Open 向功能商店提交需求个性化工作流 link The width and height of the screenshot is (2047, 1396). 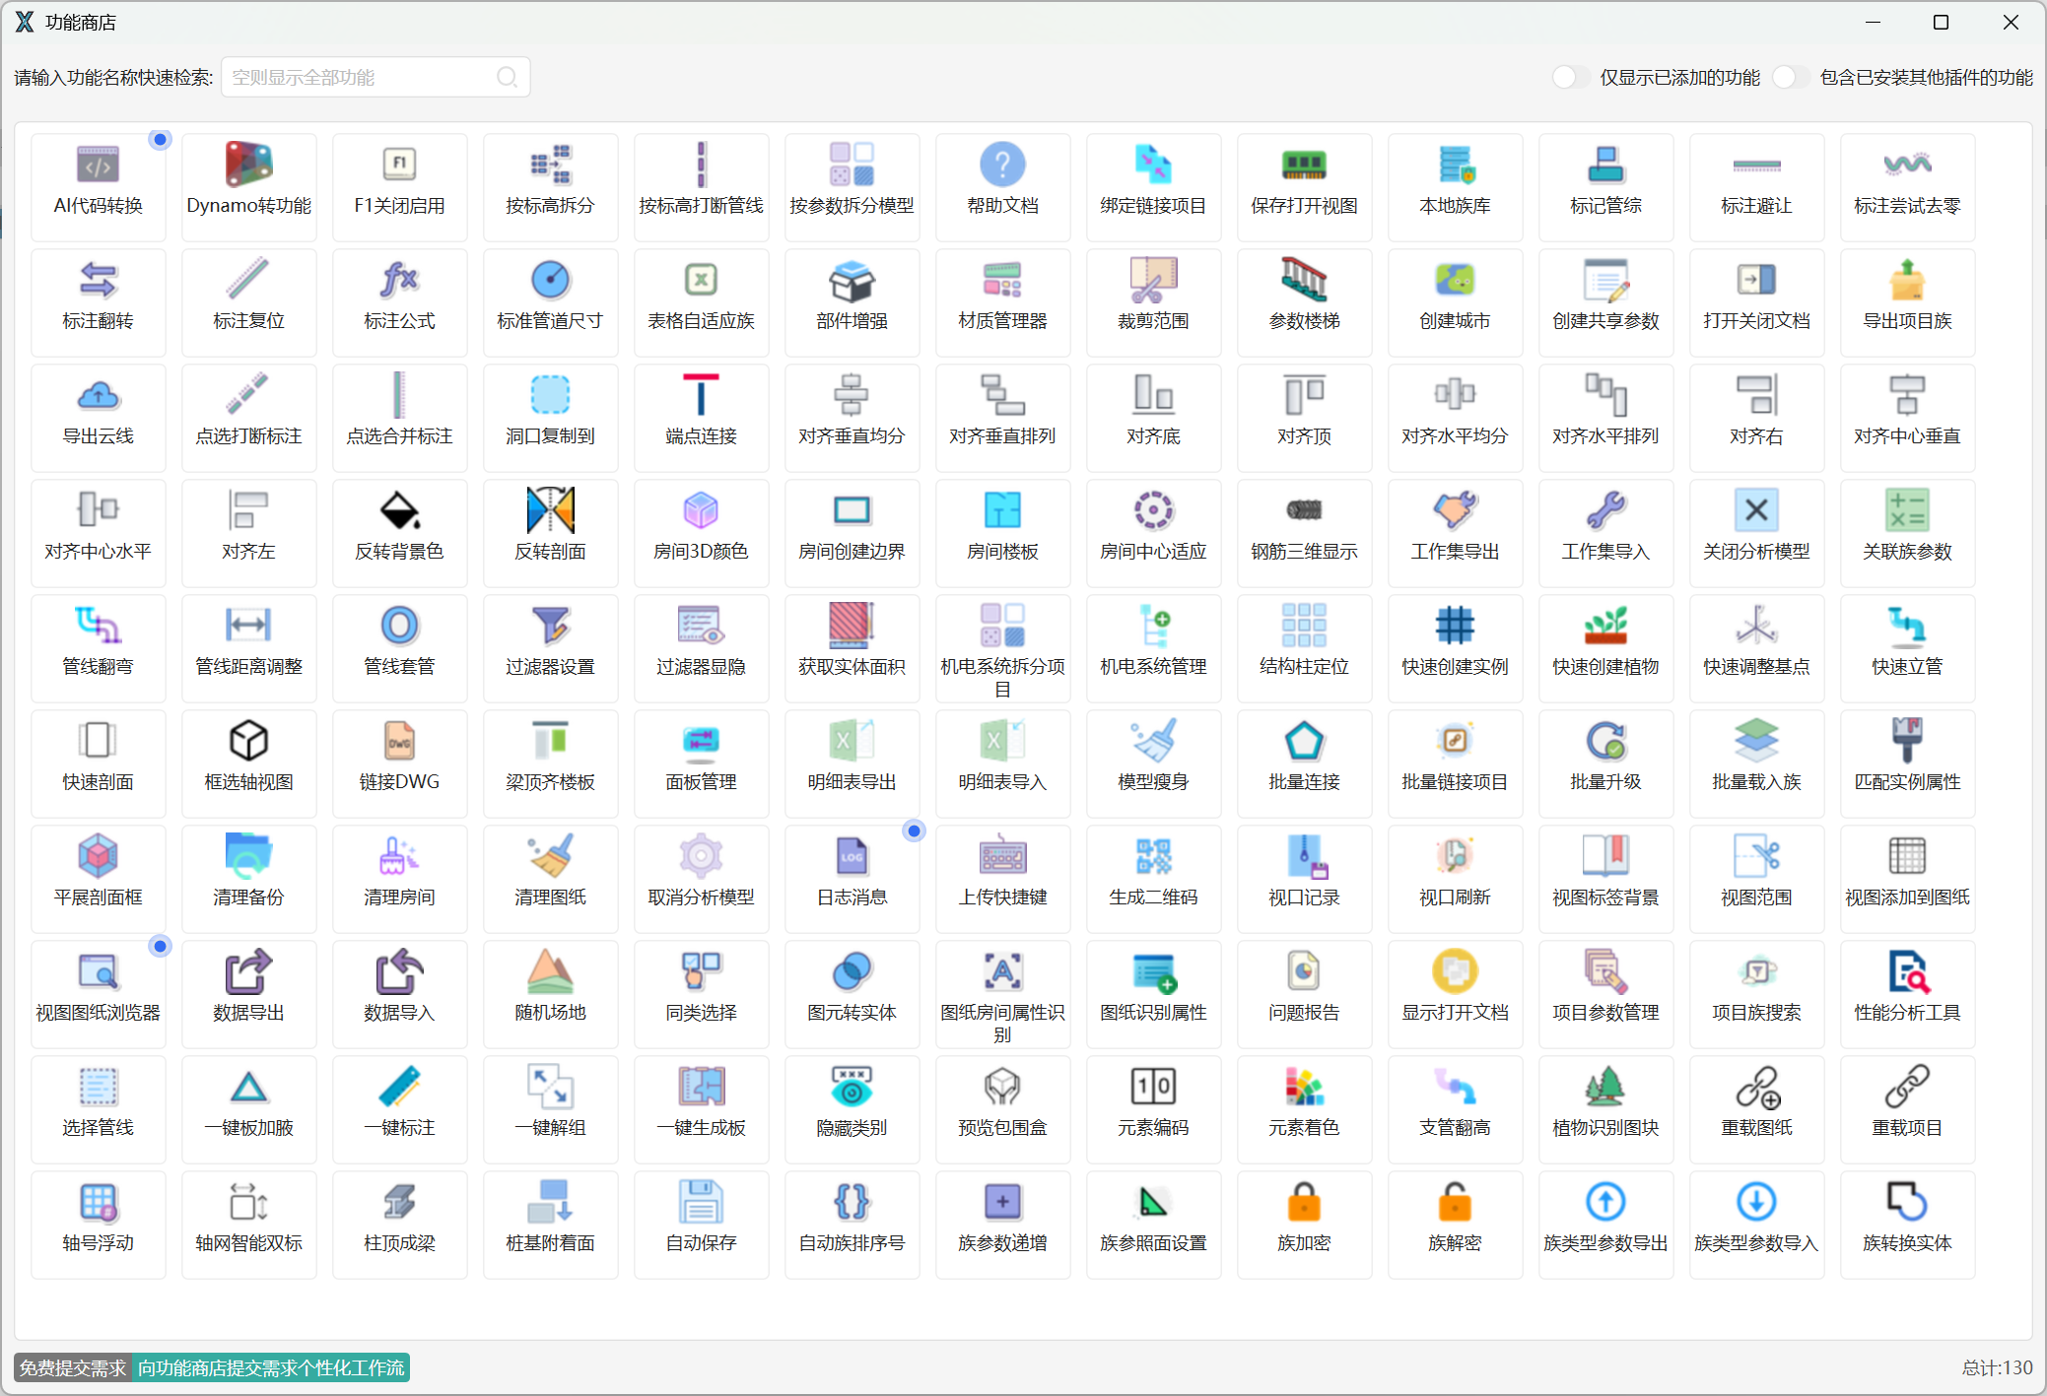click(x=271, y=1367)
